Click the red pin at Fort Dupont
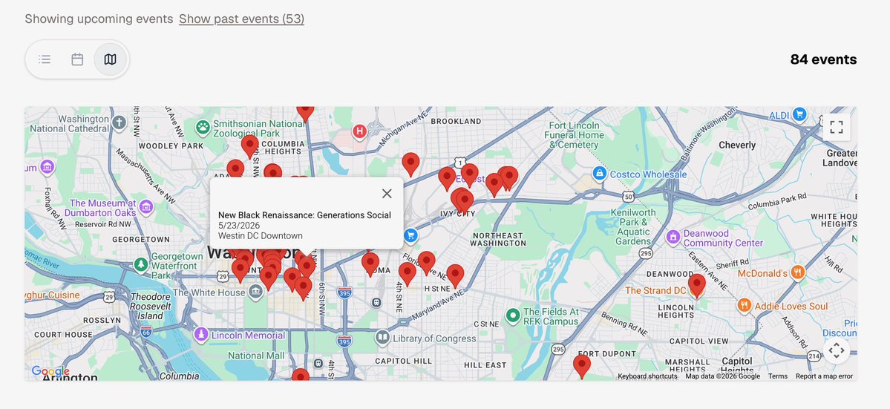The height and width of the screenshot is (409, 890). pos(582,367)
